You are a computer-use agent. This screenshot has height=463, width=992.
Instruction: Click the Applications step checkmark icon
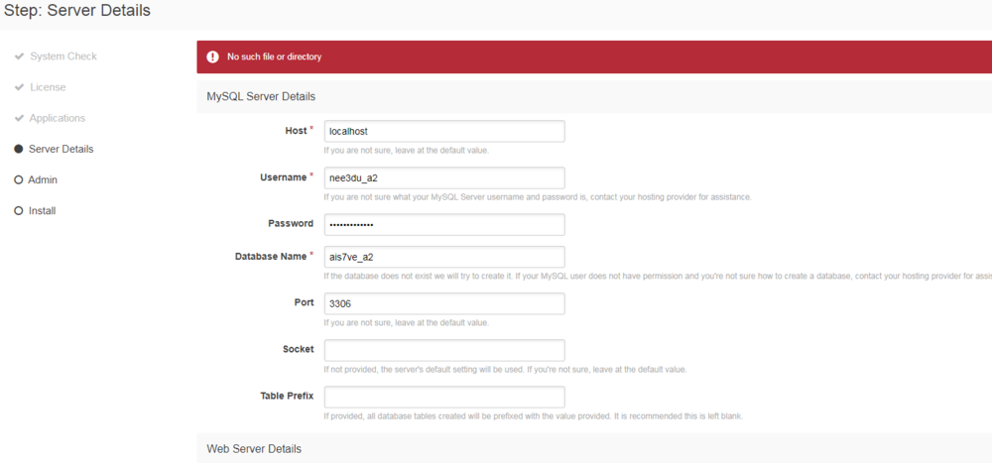19,118
